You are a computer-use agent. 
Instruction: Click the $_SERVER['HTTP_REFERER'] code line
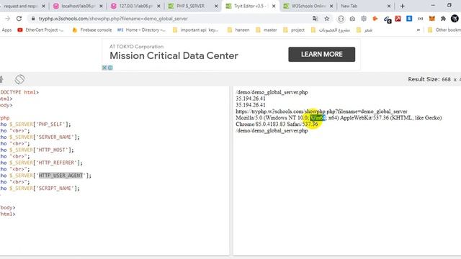(42, 163)
